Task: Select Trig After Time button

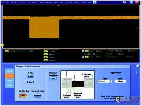Action: pyautogui.click(x=23, y=95)
